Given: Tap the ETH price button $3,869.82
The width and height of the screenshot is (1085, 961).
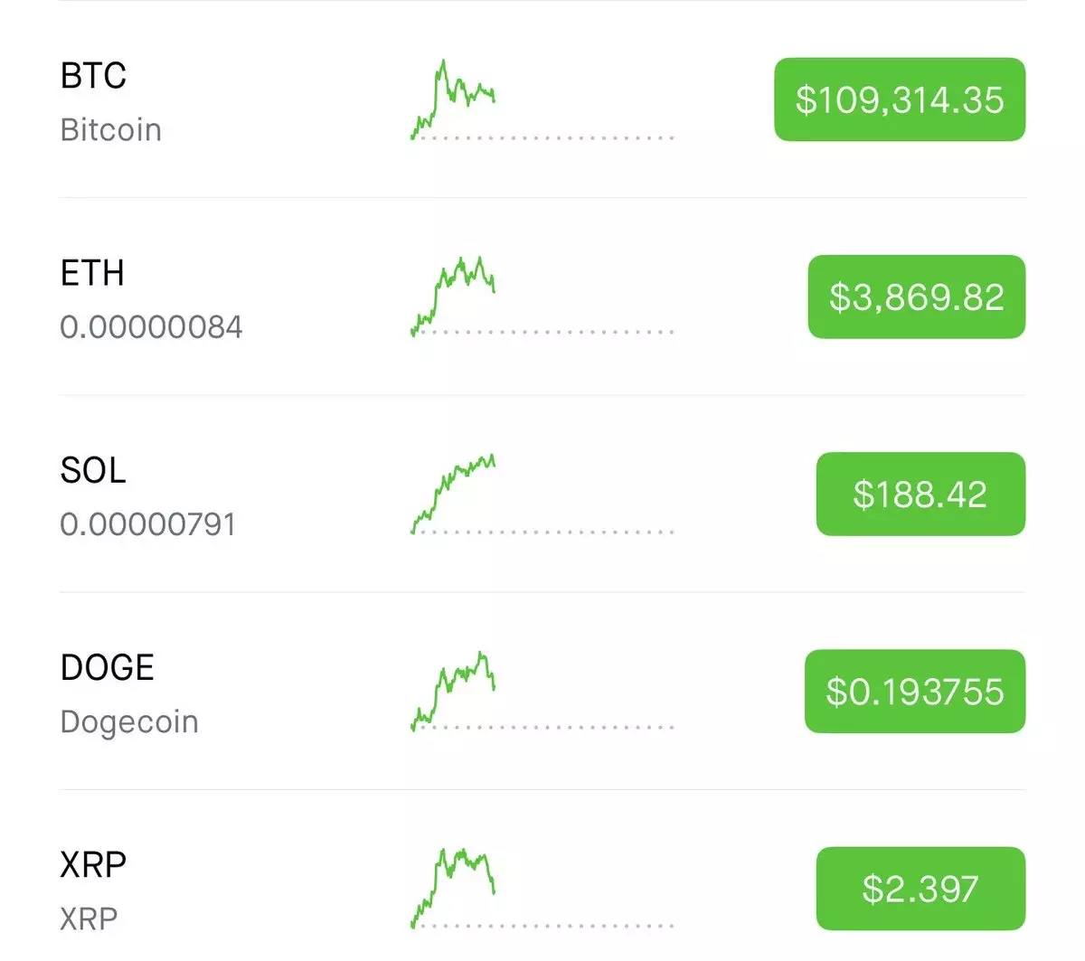Looking at the screenshot, I should coord(916,297).
